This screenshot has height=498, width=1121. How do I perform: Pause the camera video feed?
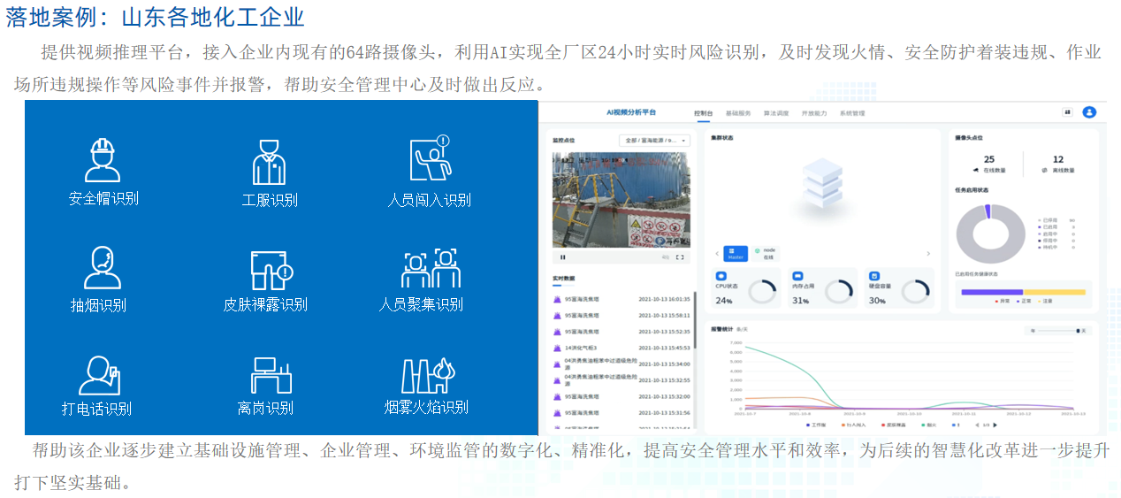563,257
